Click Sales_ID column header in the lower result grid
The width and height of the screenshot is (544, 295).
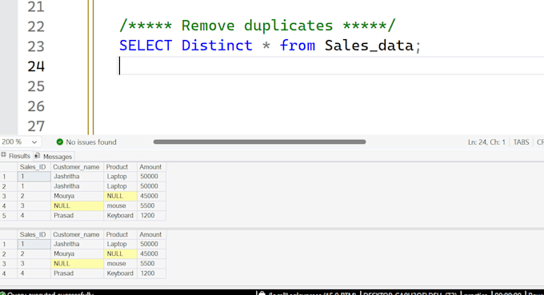pyautogui.click(x=34, y=234)
